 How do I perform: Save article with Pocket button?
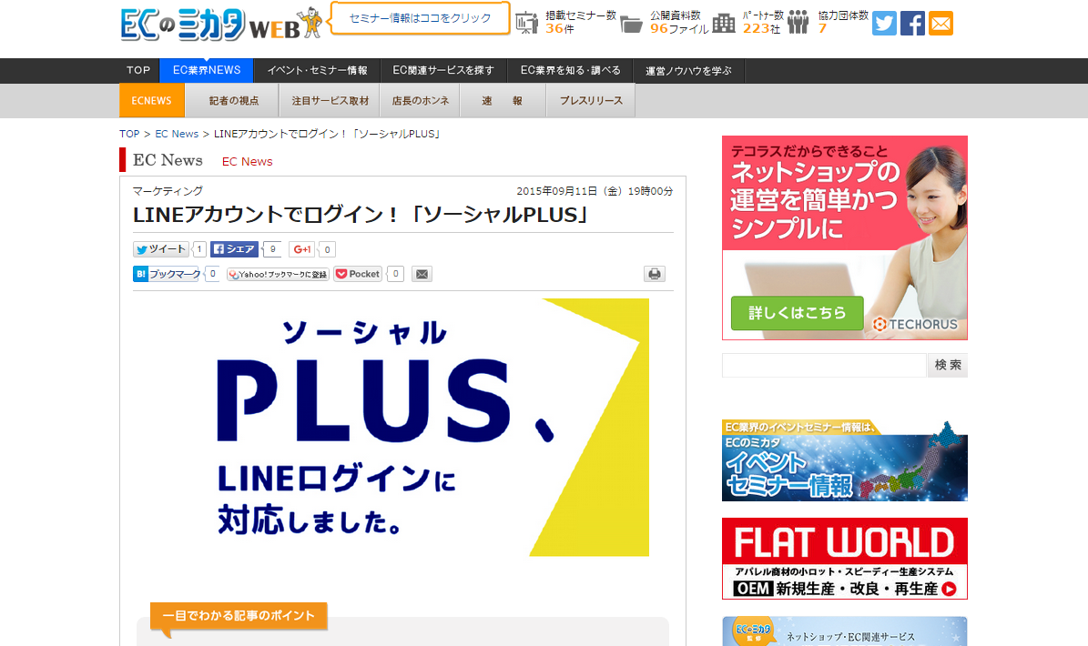point(358,274)
